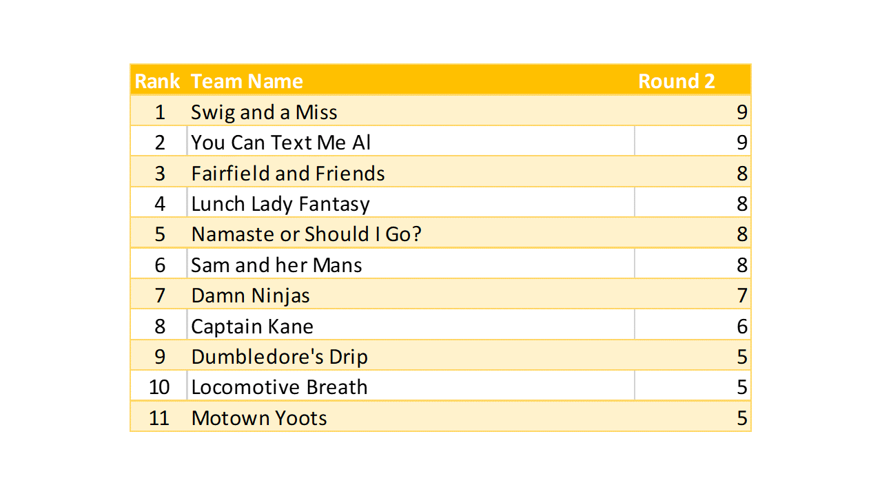Click the Rank column header

[157, 81]
